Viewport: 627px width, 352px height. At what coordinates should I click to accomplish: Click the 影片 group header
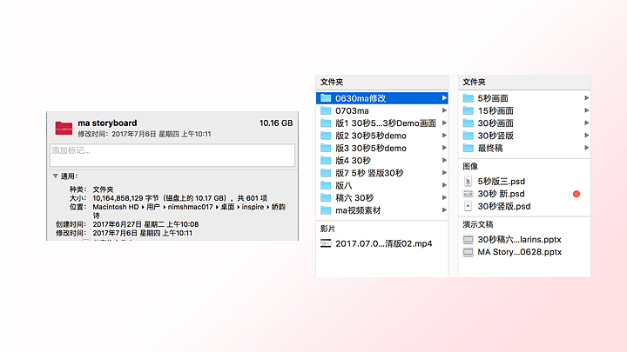327,229
